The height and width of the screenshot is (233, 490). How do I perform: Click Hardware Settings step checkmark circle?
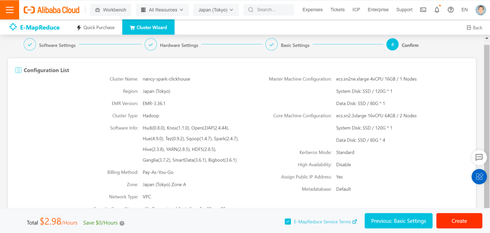point(151,44)
